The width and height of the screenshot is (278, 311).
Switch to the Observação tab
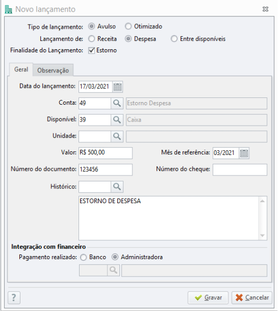[53, 70]
